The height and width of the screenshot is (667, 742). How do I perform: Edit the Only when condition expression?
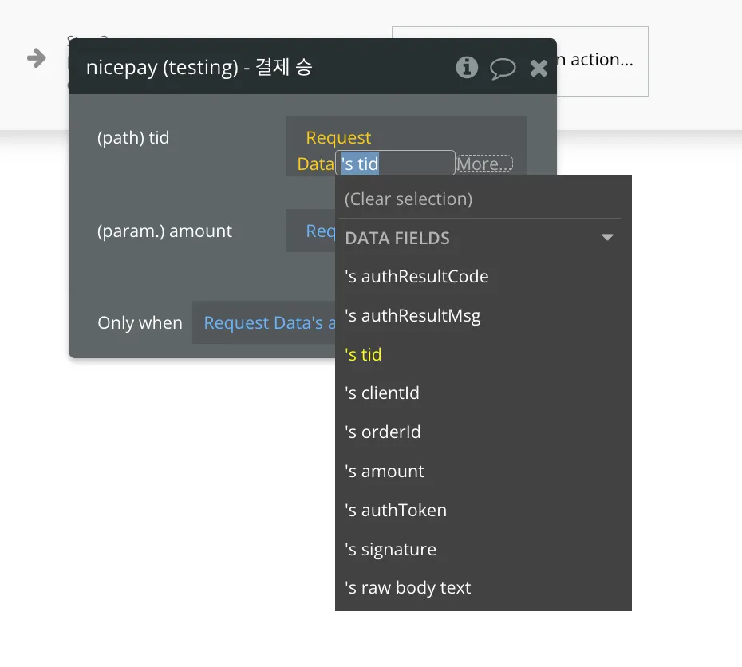(x=263, y=322)
